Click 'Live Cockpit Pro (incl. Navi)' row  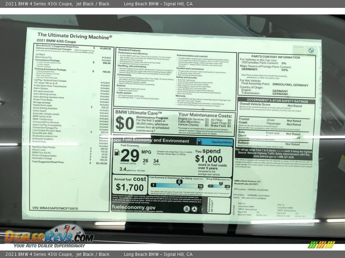click(47, 130)
